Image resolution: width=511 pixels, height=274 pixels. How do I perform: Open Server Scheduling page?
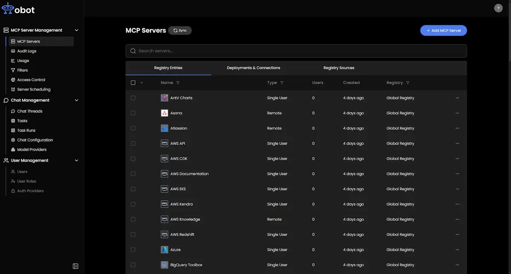(34, 89)
